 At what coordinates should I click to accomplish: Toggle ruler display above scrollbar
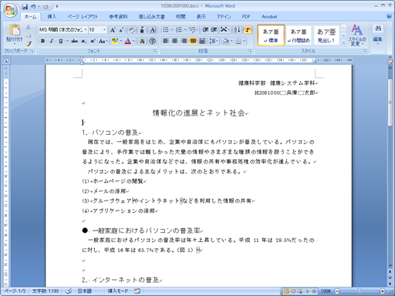pos(390,61)
